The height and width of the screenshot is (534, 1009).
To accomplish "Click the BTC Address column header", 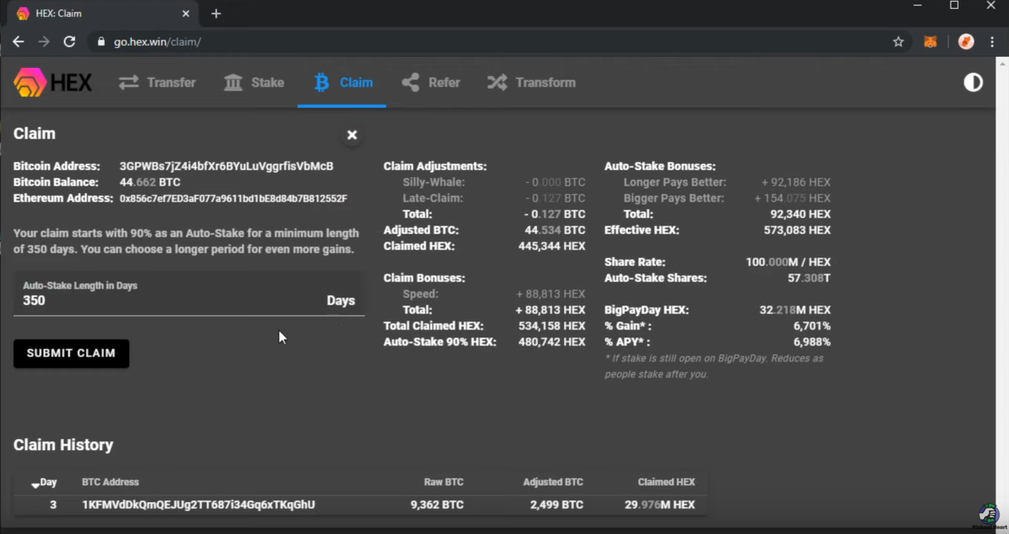I will click(110, 482).
